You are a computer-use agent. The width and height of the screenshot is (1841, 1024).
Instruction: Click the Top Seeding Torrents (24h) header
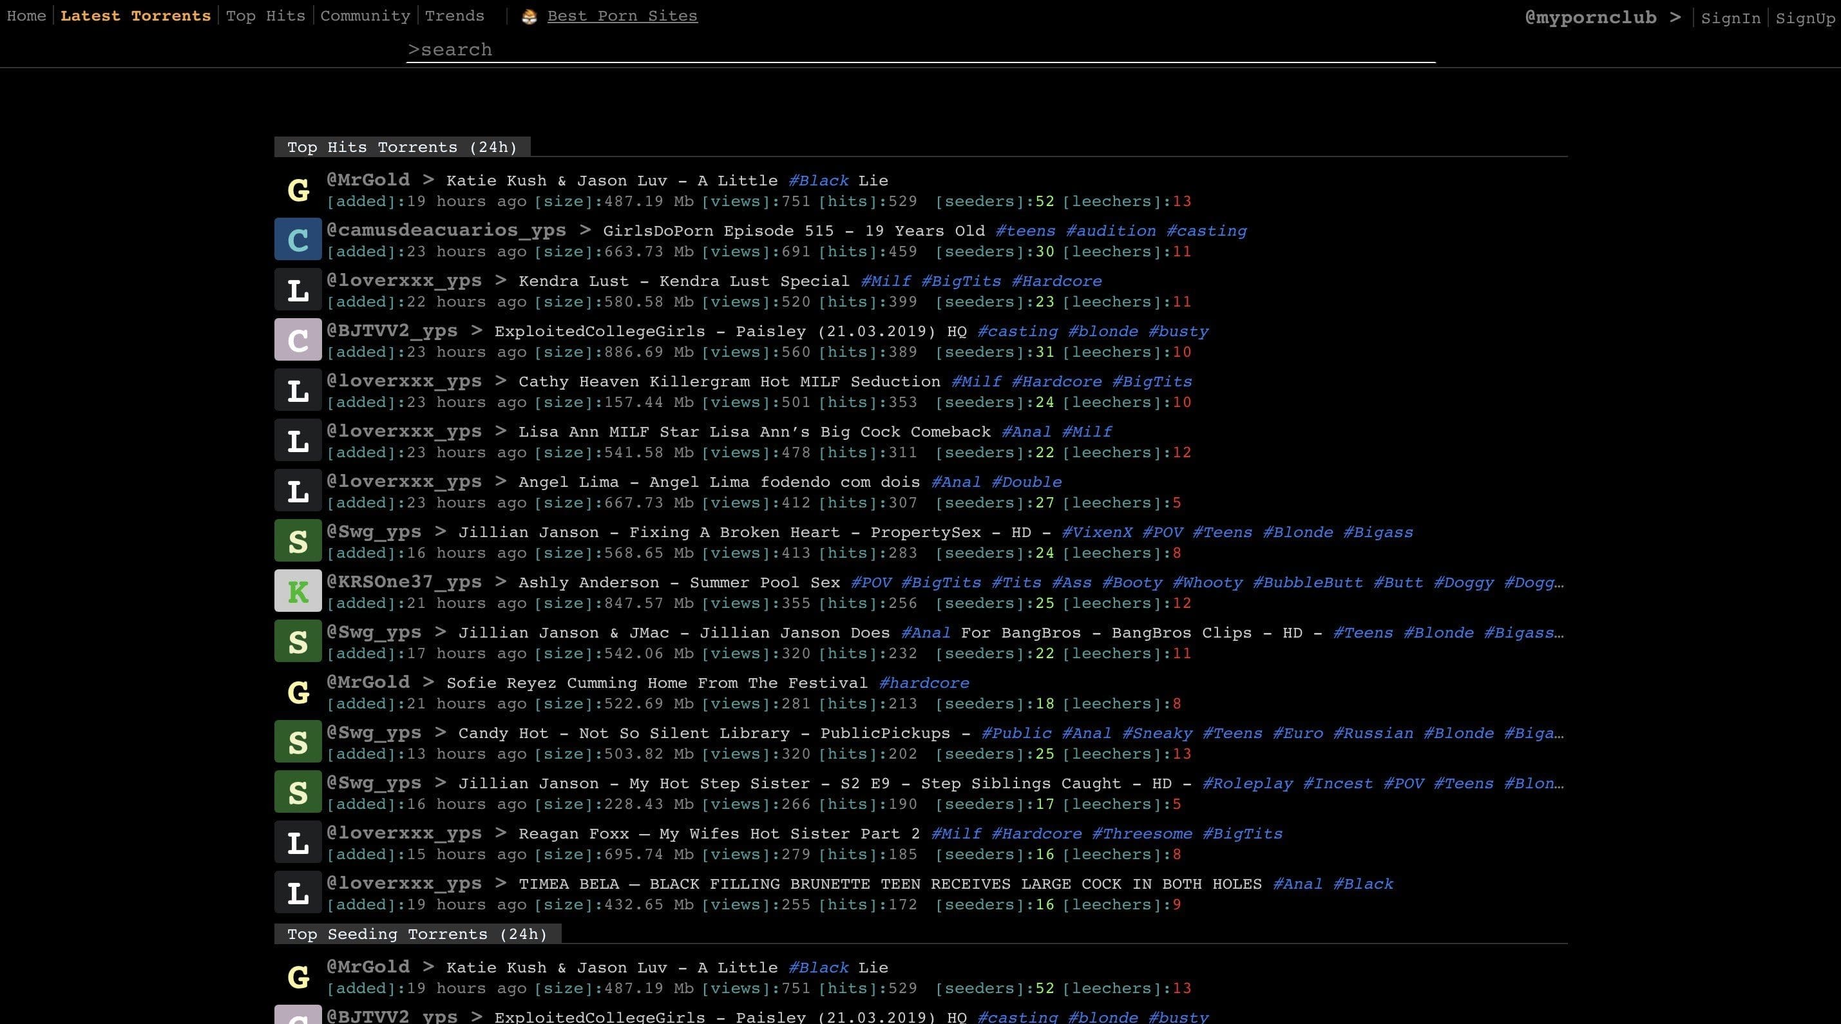pos(417,934)
